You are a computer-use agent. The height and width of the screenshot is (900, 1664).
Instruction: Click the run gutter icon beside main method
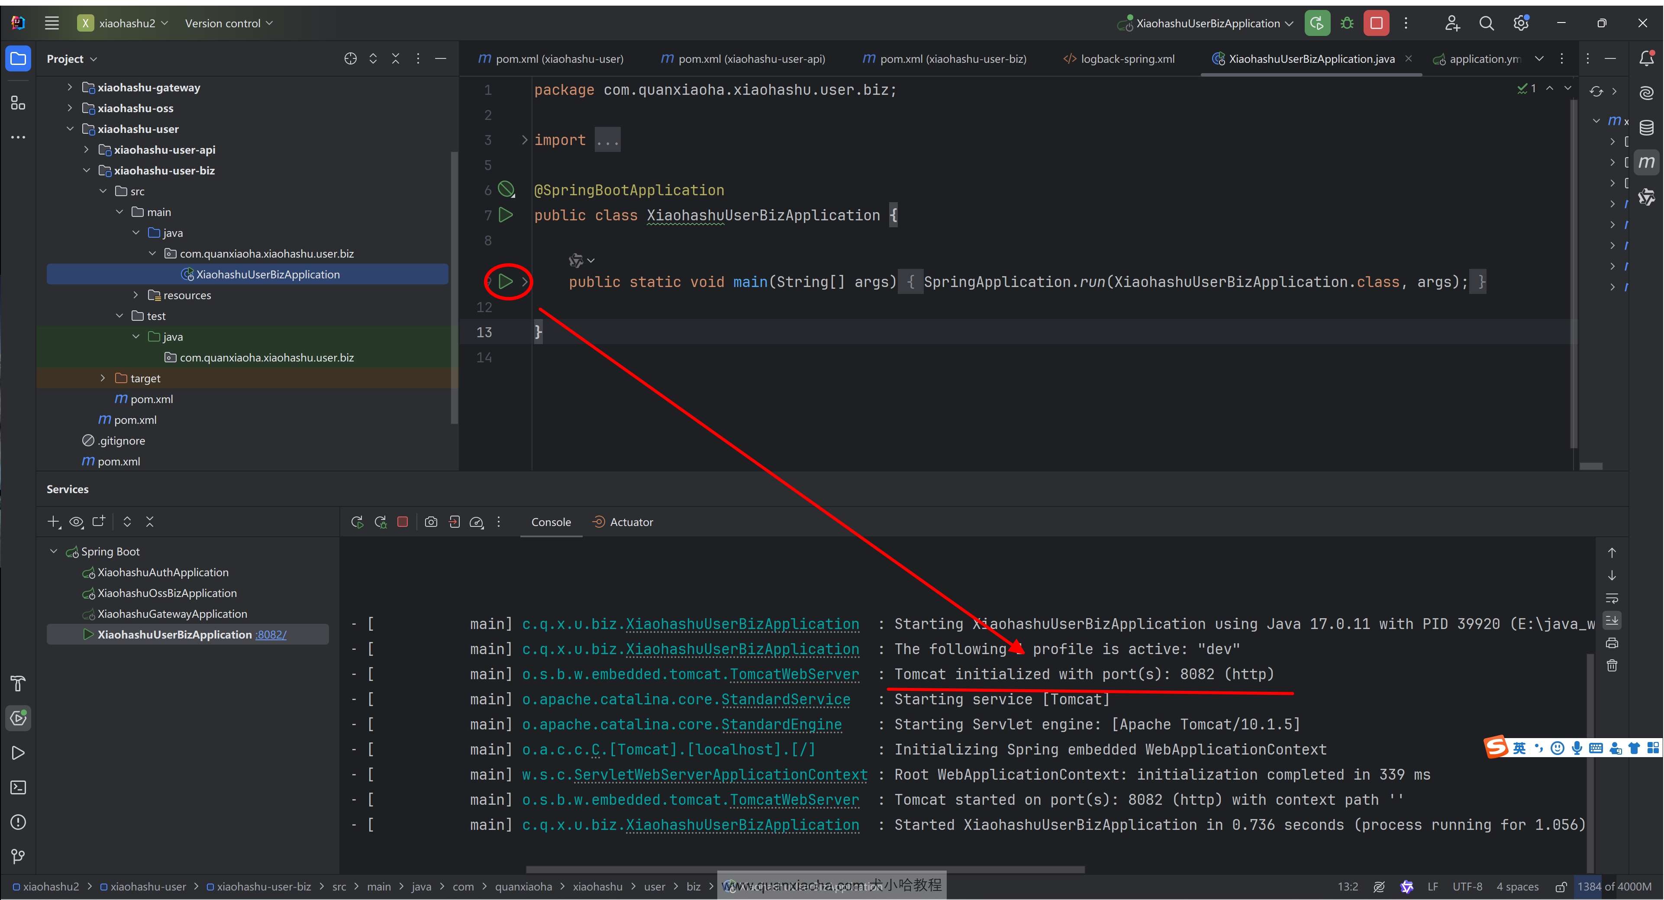click(x=506, y=282)
